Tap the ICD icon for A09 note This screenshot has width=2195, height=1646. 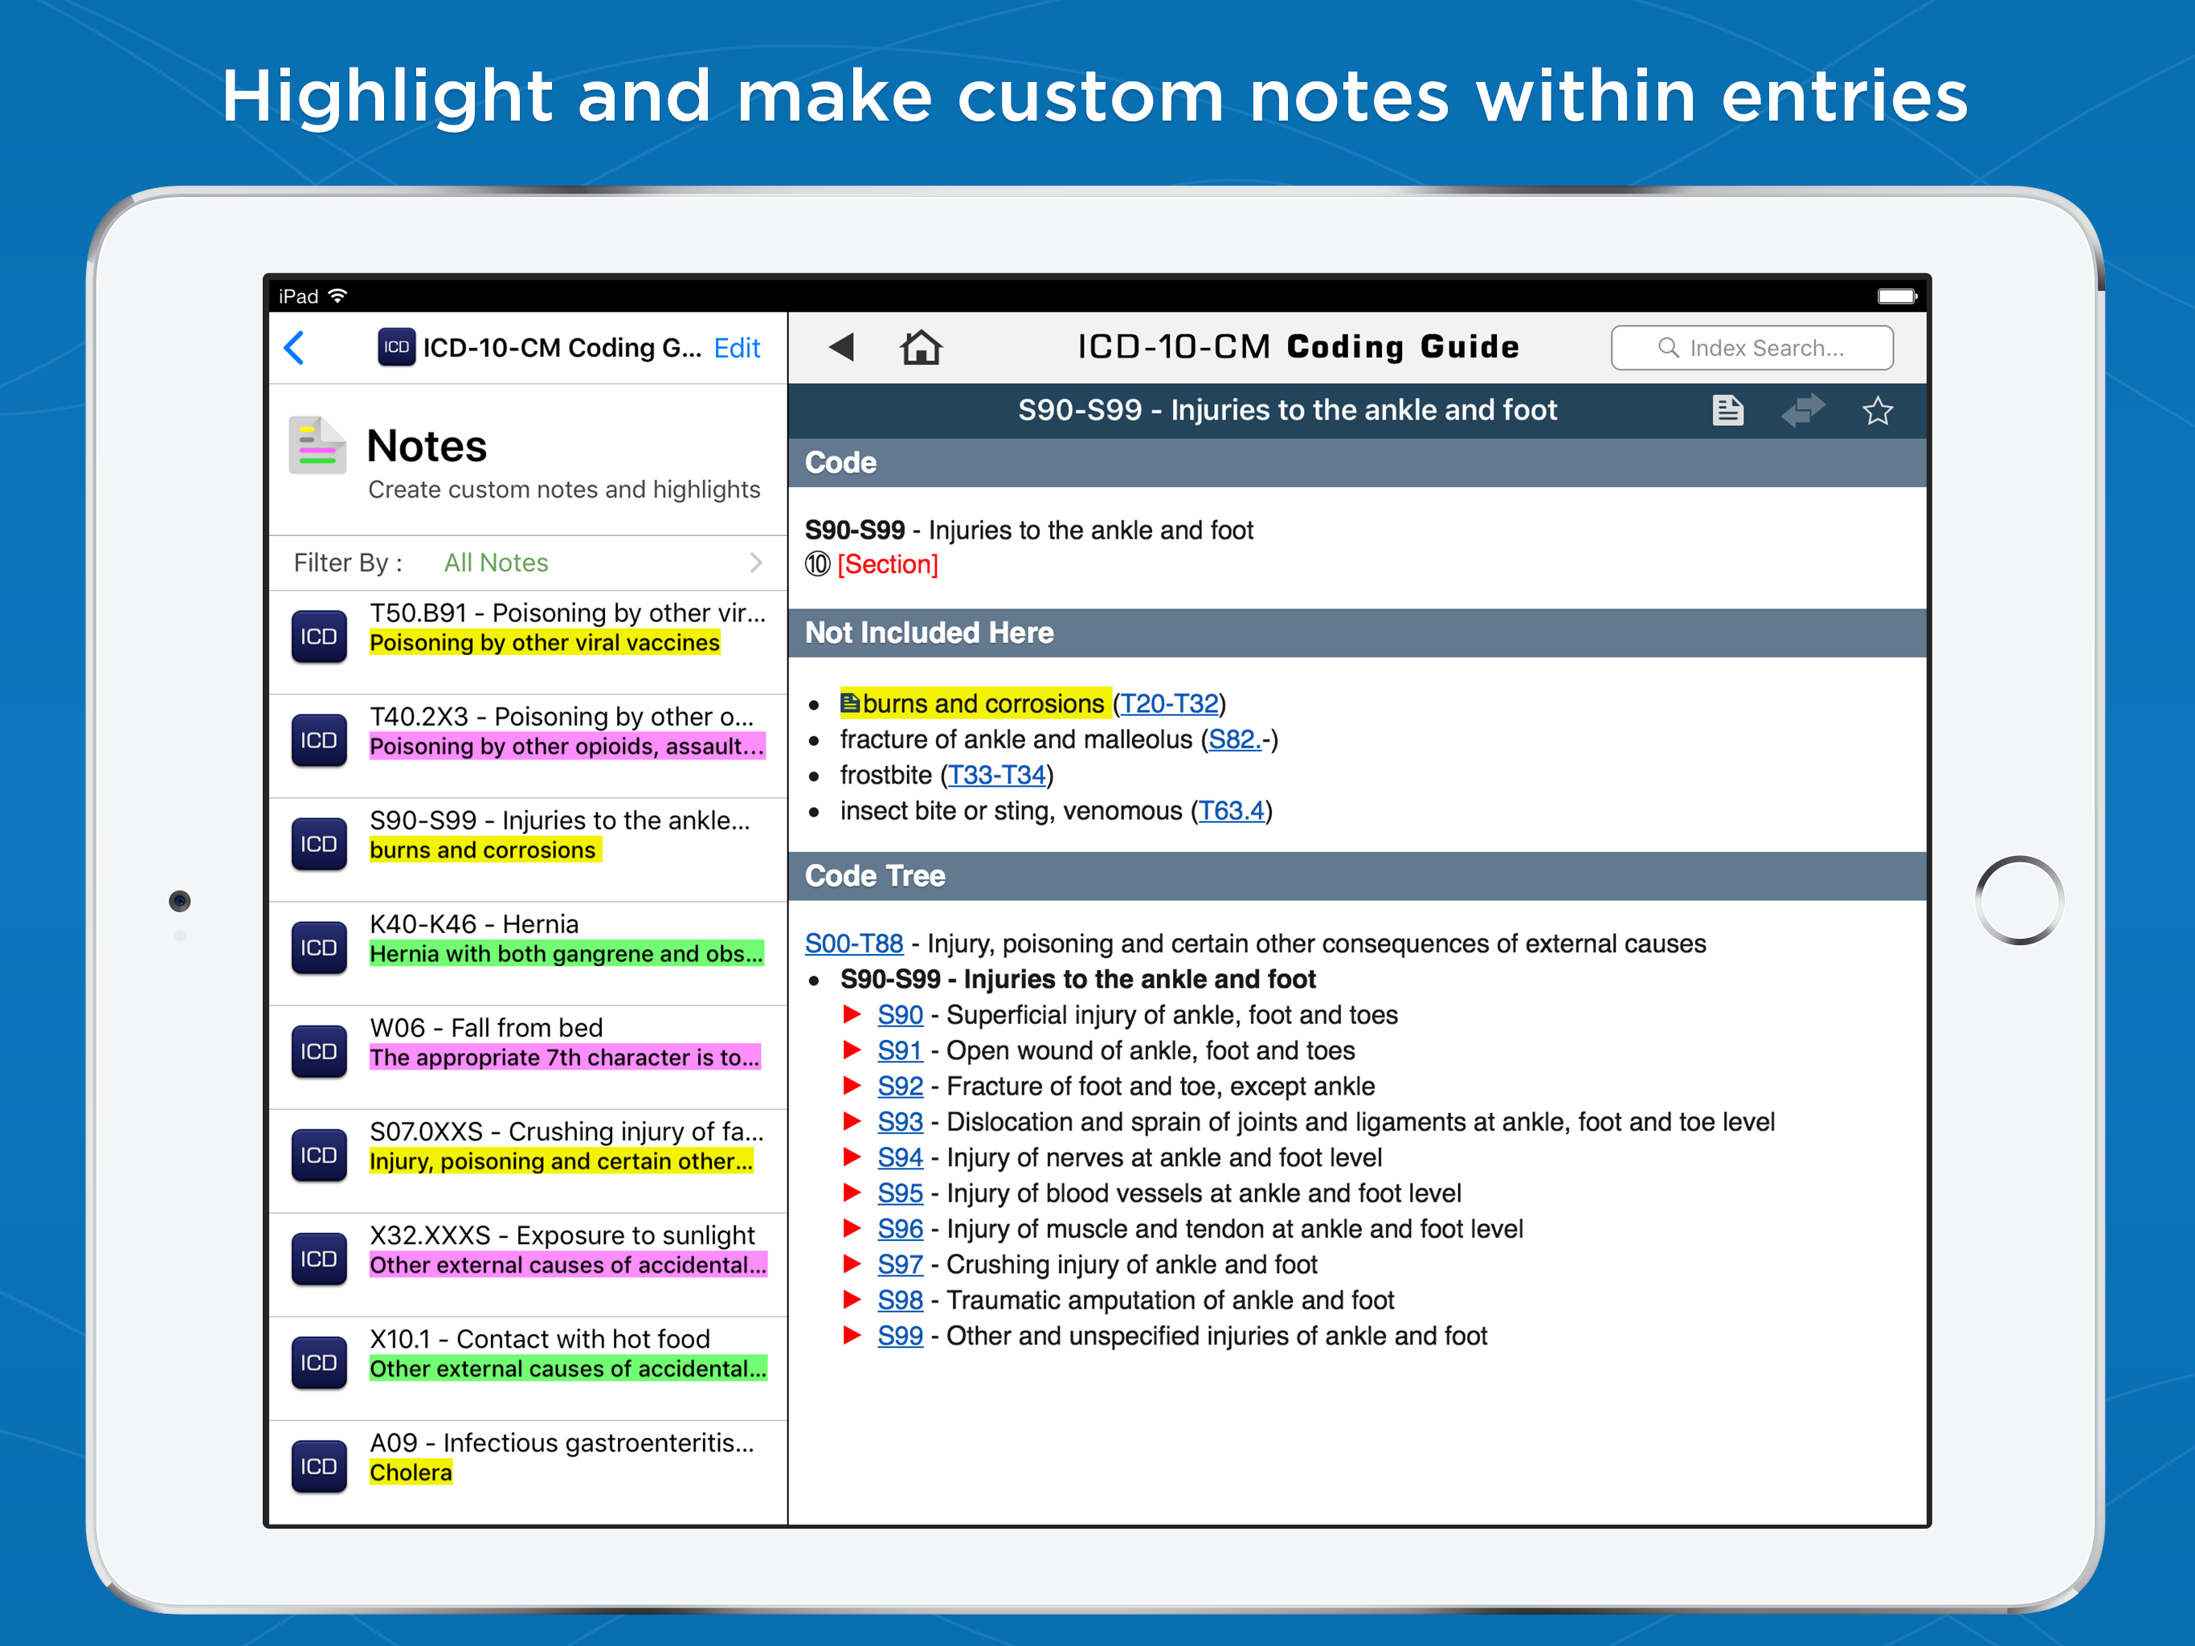coord(318,1466)
